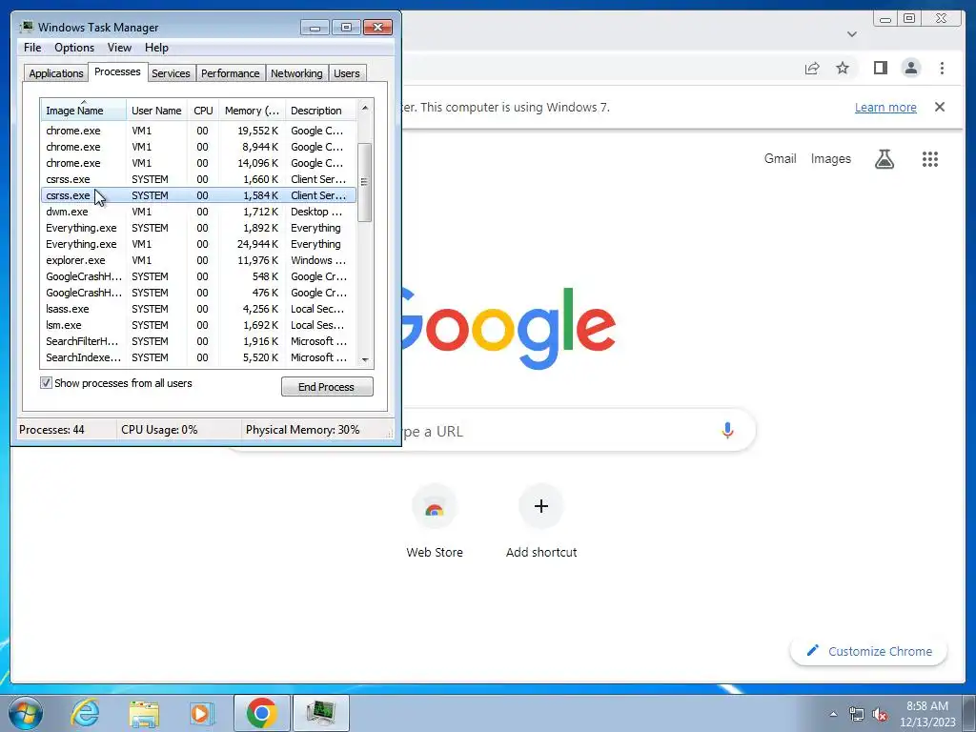Image resolution: width=976 pixels, height=732 pixels.
Task: Bookmark this tab with the star icon
Action: (x=843, y=68)
